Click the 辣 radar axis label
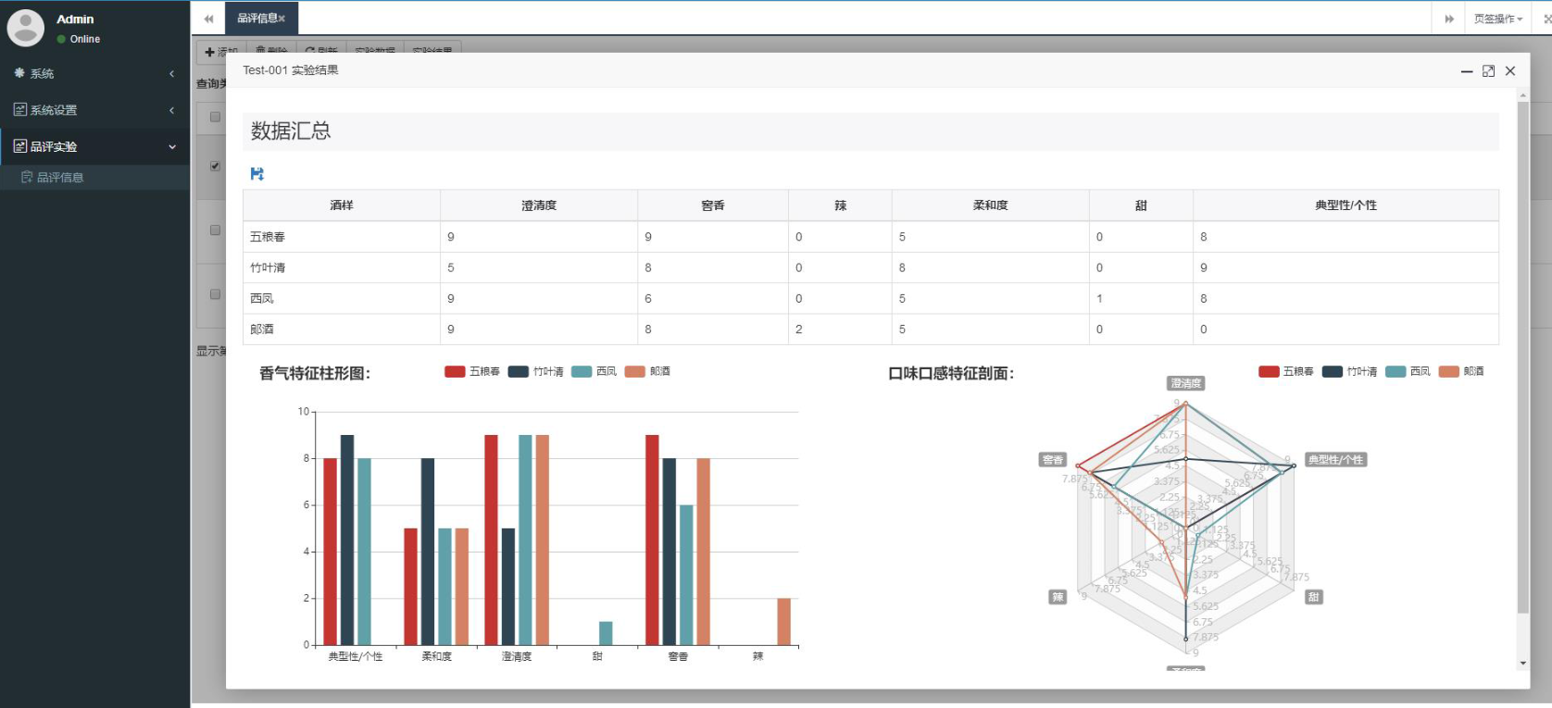Image resolution: width=1552 pixels, height=708 pixels. pyautogui.click(x=1058, y=597)
